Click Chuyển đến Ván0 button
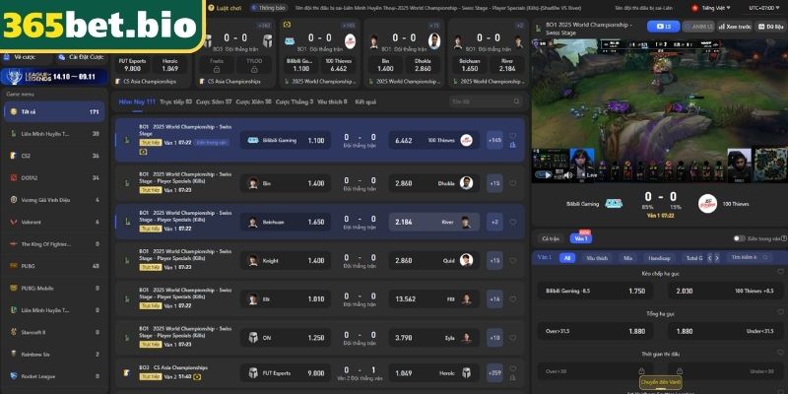 click(x=661, y=382)
